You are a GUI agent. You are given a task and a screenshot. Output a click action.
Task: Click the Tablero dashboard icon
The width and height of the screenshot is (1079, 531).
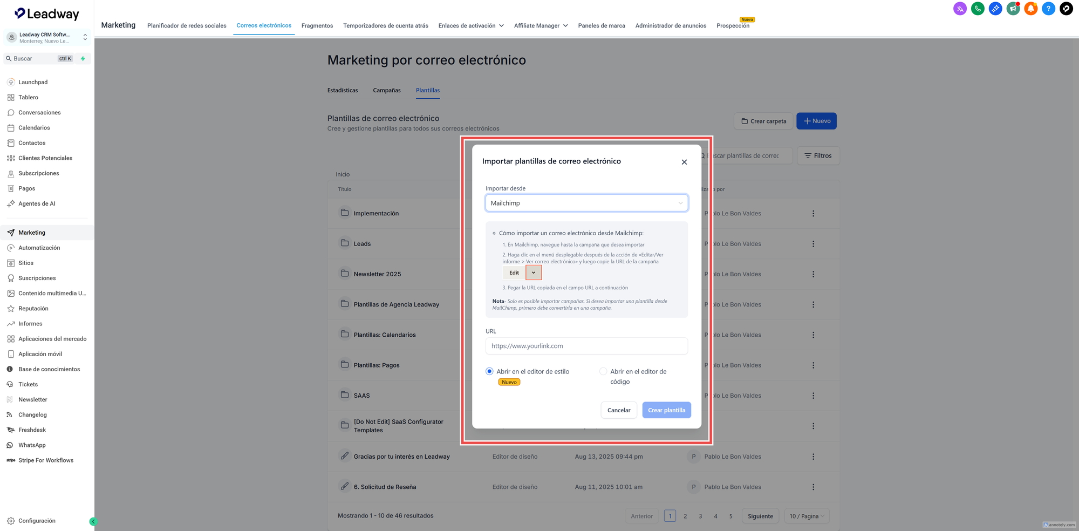[x=11, y=98]
